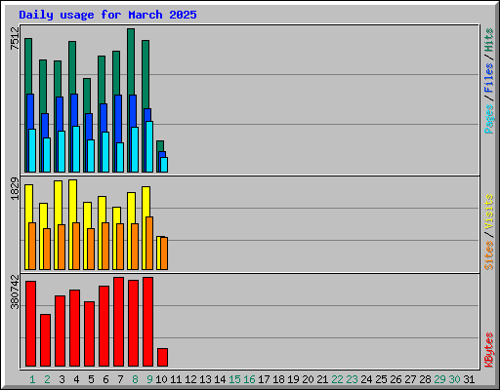500x390 pixels.
Task: Click the 380742 KBytes axis label
Action: pyautogui.click(x=15, y=292)
